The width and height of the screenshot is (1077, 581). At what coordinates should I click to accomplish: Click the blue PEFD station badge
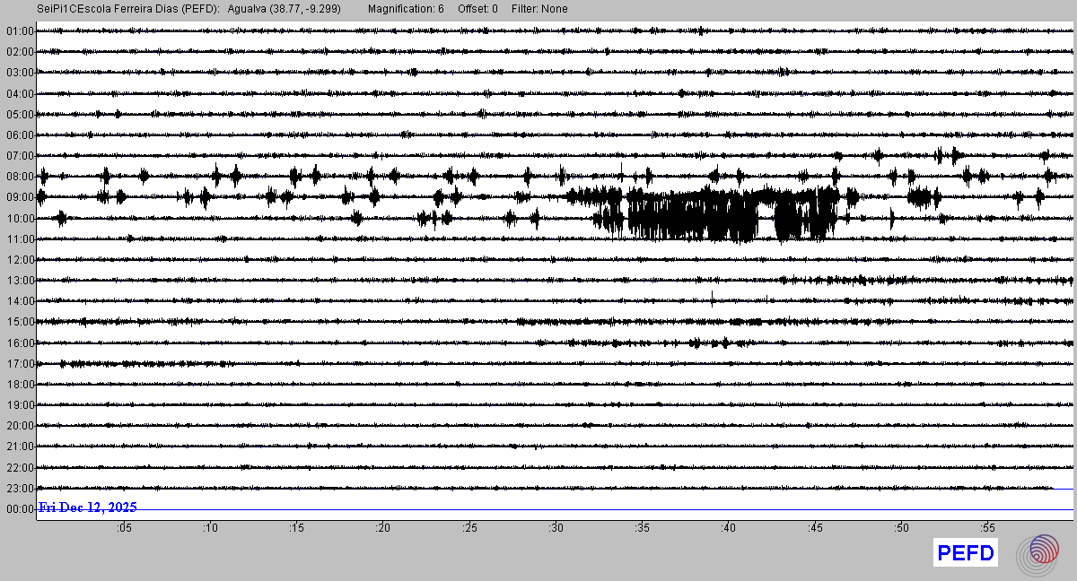pyautogui.click(x=966, y=553)
